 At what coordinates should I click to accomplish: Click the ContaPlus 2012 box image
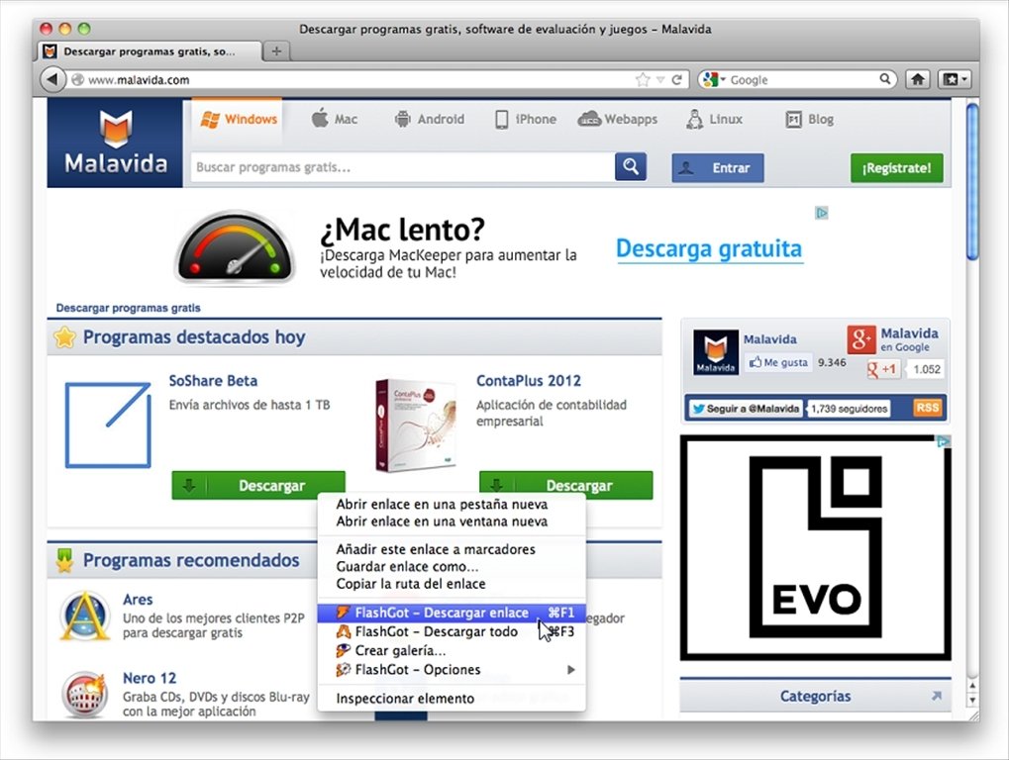point(415,426)
